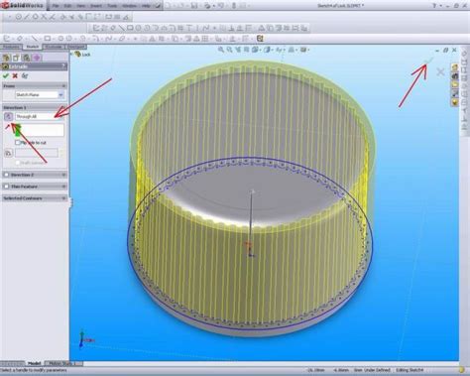Viewport: 470px width, 376px height.
Task: Switch to the PropertyManager icon tab
Action: tap(16, 58)
